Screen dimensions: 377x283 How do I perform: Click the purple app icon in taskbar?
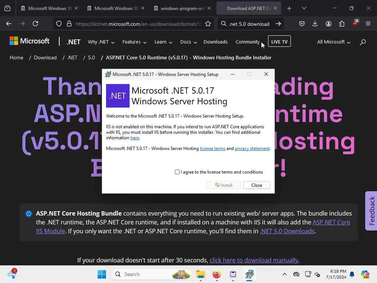[233, 274]
